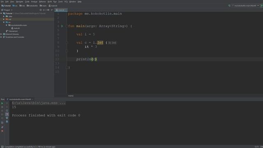The image size is (263, 148).
Task: Collapse the src folder
Action: click(x=4, y=22)
